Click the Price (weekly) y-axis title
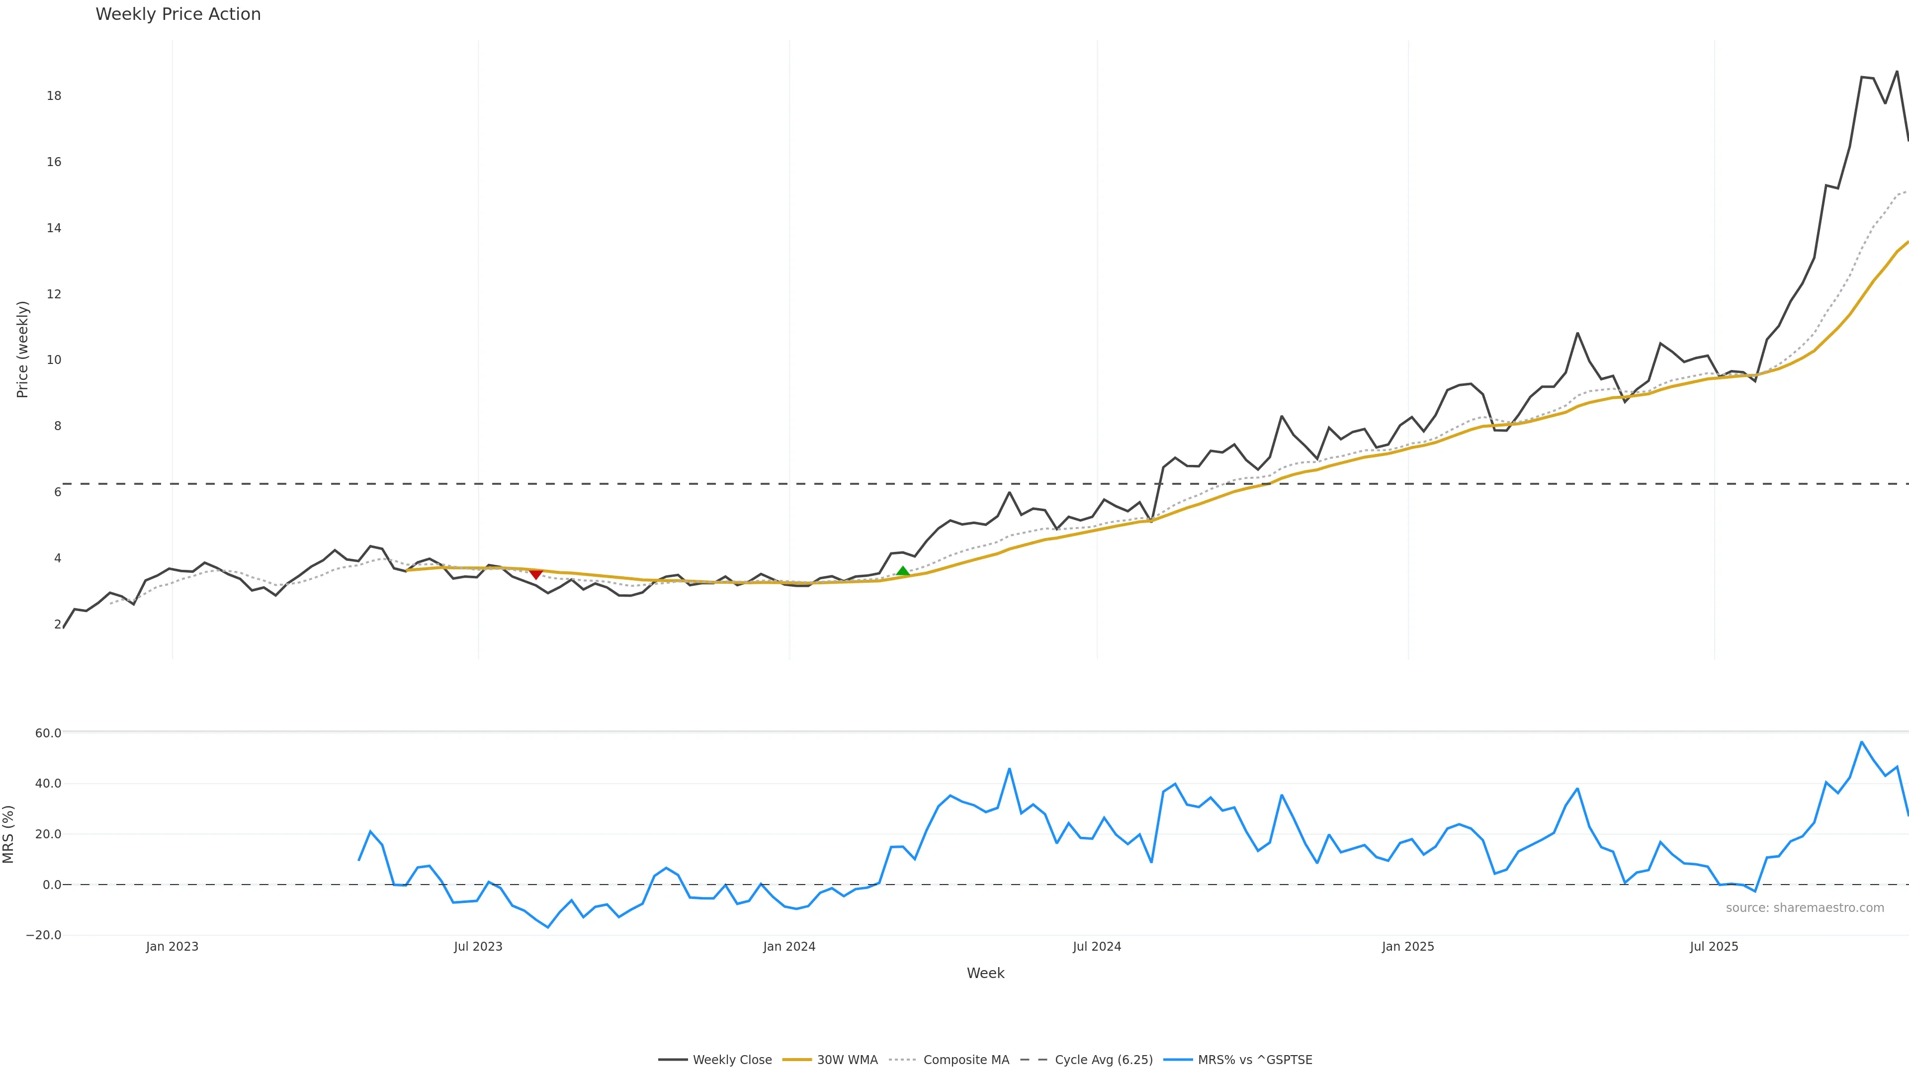 (x=22, y=349)
